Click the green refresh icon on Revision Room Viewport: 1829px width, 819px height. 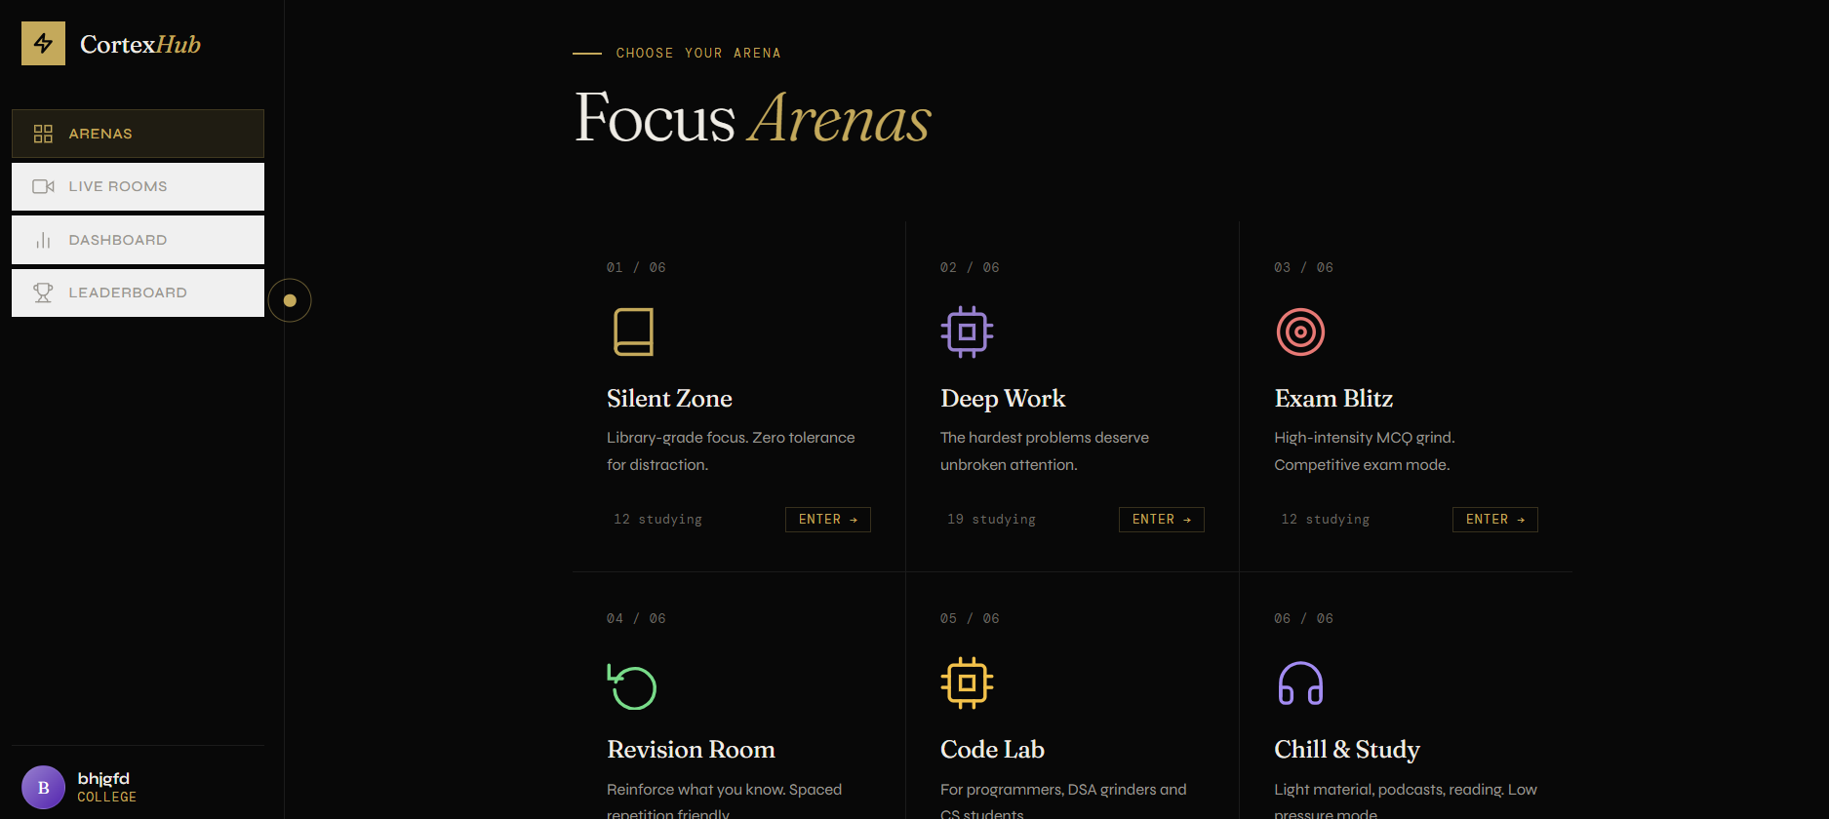tap(632, 686)
